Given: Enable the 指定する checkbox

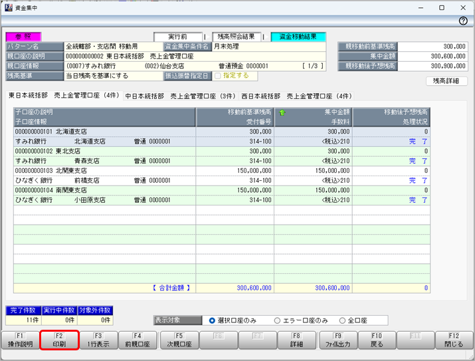Looking at the screenshot, I should (x=217, y=76).
